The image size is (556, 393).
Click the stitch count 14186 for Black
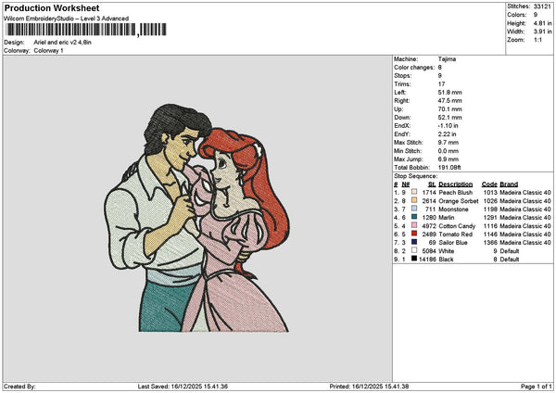click(427, 260)
